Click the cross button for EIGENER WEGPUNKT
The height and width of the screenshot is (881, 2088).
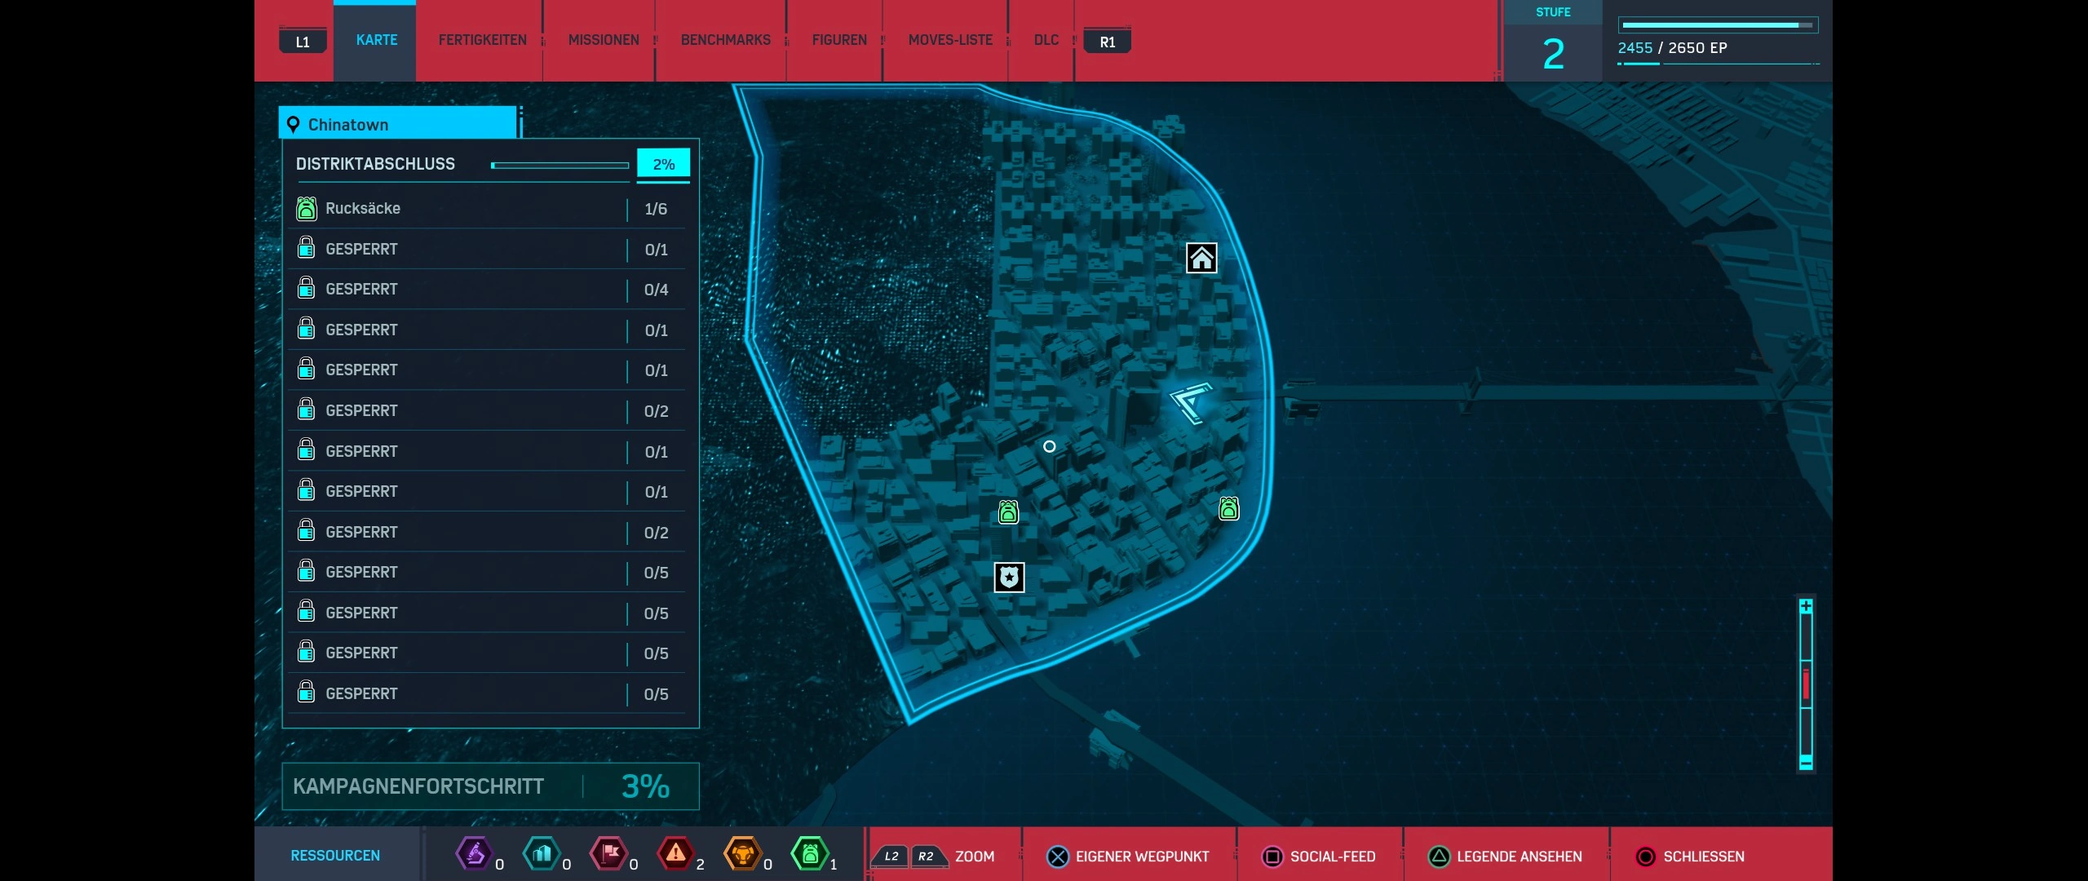coord(1058,857)
